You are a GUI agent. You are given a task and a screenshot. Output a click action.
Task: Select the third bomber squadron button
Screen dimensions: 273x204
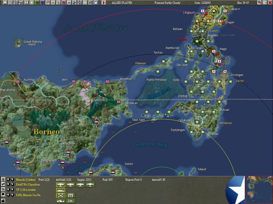(x=80, y=185)
